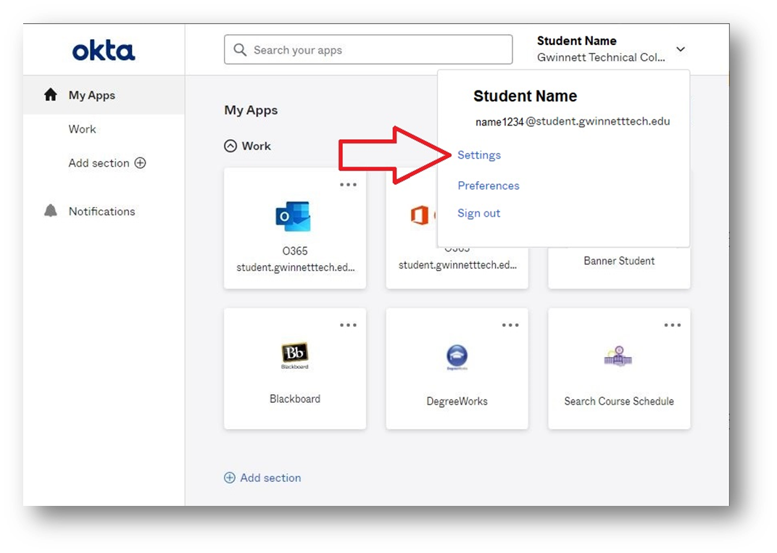Click the plus icon beside Add section in sidebar

141,163
